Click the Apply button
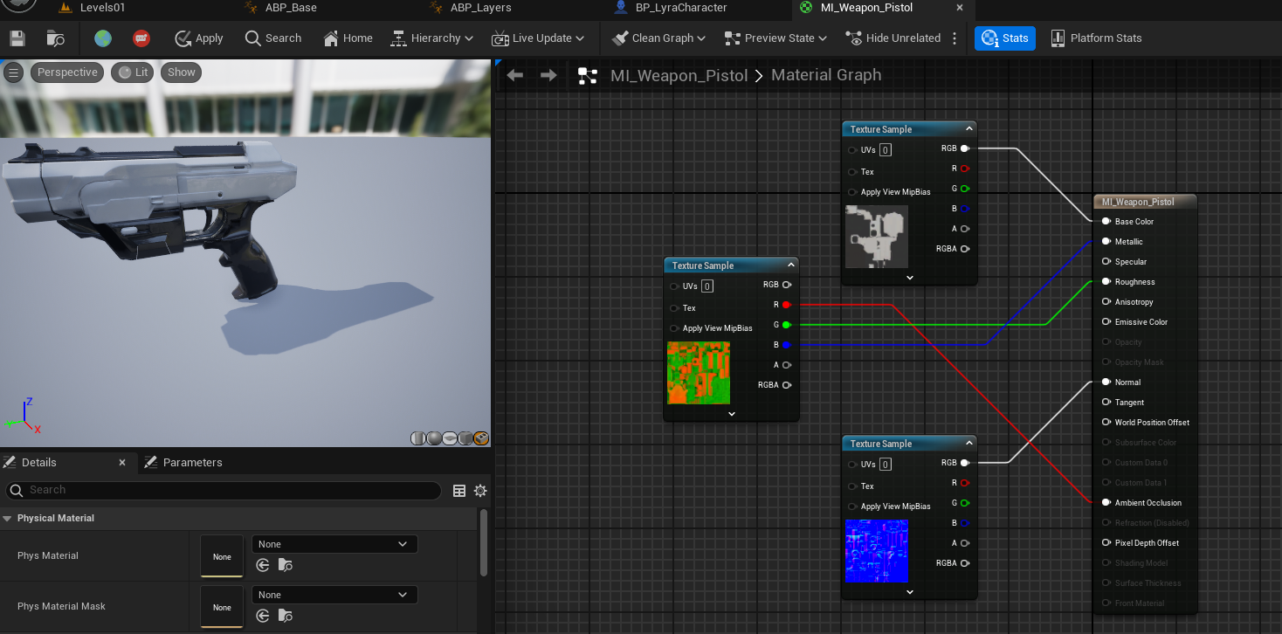1282x634 pixels. [x=199, y=38]
